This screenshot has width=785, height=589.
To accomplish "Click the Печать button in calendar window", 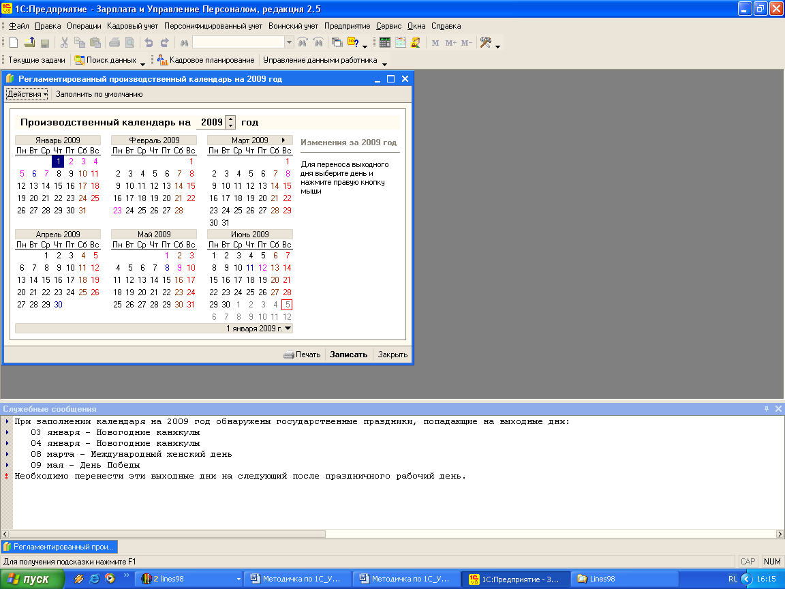I will [x=302, y=354].
